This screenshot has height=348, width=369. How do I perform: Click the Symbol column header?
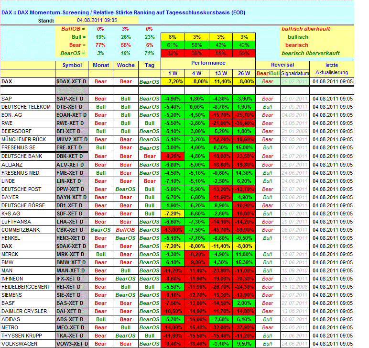(72, 65)
